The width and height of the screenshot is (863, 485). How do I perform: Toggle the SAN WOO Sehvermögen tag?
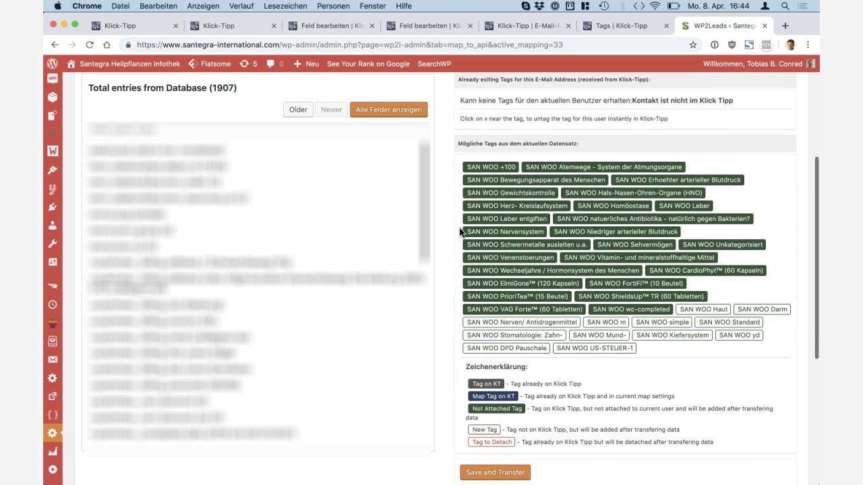[634, 245]
